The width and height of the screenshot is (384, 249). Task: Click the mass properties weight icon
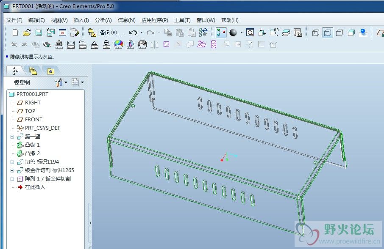pyautogui.click(x=59, y=44)
